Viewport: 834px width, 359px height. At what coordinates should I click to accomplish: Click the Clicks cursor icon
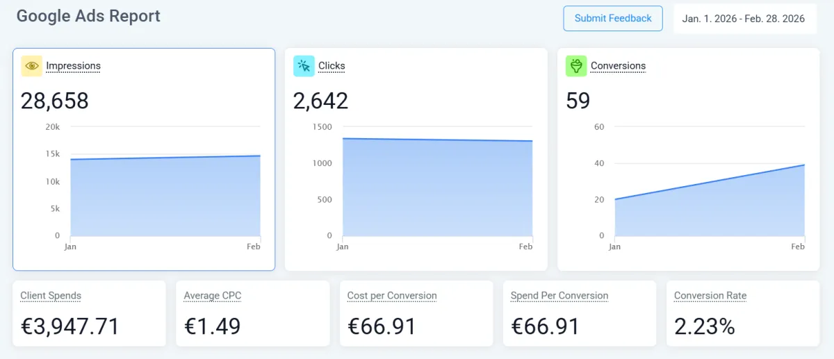[304, 66]
